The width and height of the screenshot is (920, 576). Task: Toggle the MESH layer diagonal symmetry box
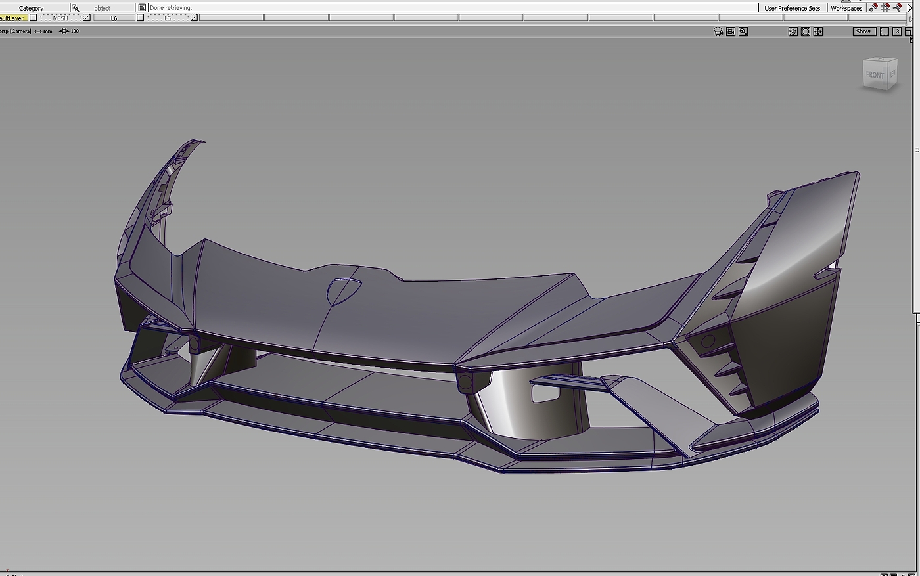[87, 18]
